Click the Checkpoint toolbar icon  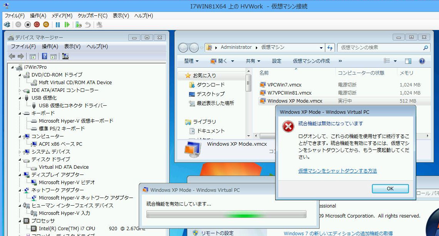pyautogui.click(x=79, y=25)
